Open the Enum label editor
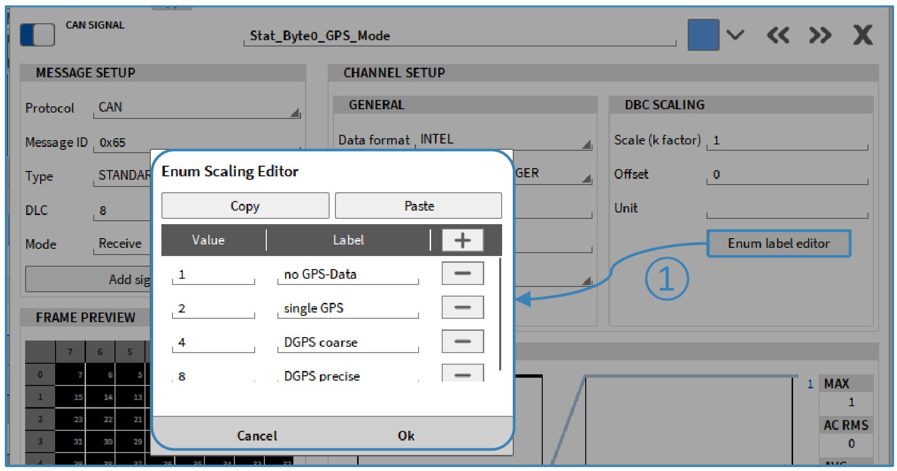This screenshot has width=897, height=471. click(778, 243)
